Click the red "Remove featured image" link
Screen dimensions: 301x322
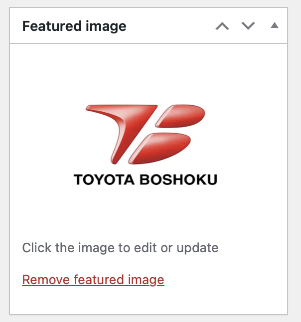tap(93, 280)
